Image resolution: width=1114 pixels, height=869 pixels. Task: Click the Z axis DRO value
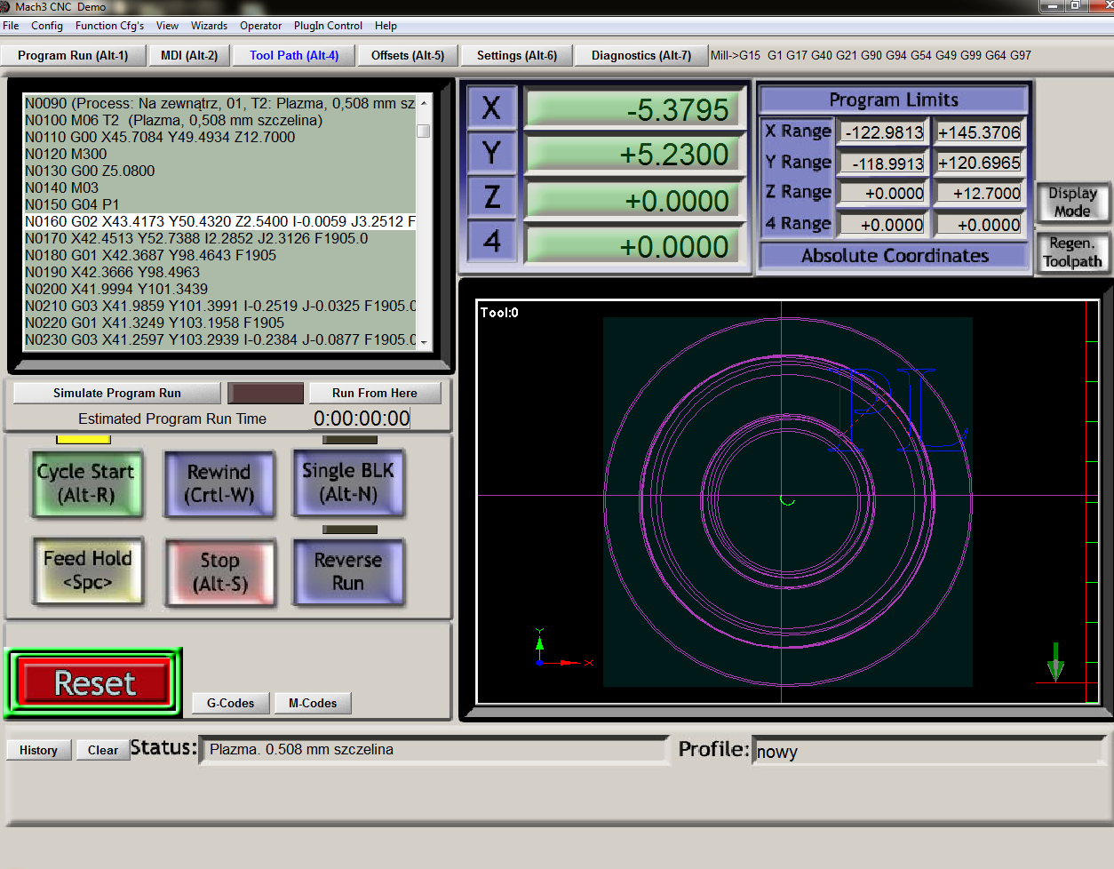click(x=633, y=200)
